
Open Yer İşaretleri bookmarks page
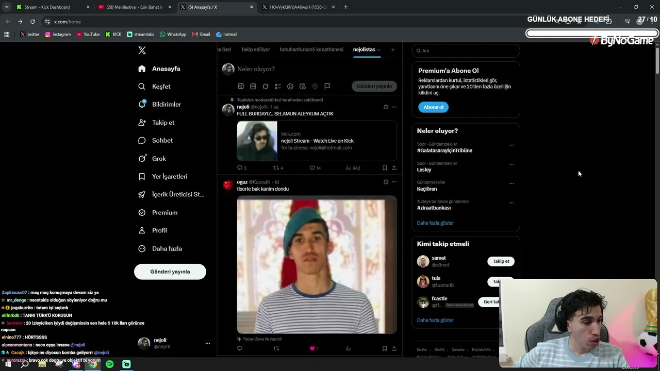click(163, 177)
